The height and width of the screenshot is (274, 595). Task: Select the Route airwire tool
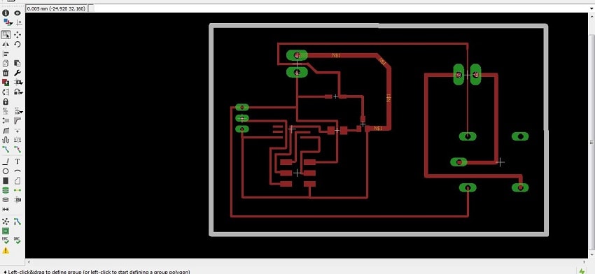[6, 150]
